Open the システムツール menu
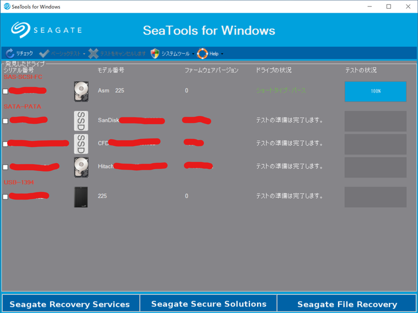 point(176,53)
